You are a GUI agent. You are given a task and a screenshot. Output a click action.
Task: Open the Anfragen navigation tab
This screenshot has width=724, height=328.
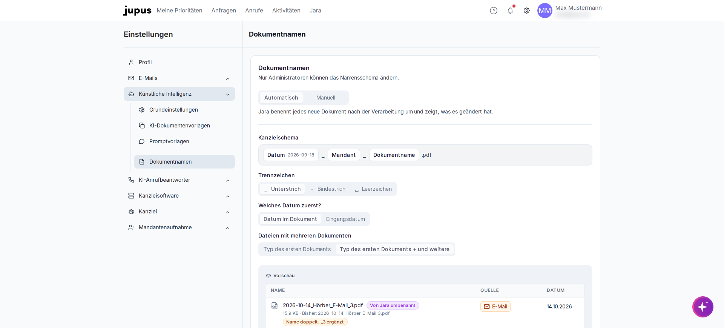coord(224,11)
